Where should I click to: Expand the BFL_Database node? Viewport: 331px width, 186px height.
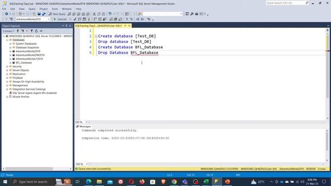click(10, 63)
